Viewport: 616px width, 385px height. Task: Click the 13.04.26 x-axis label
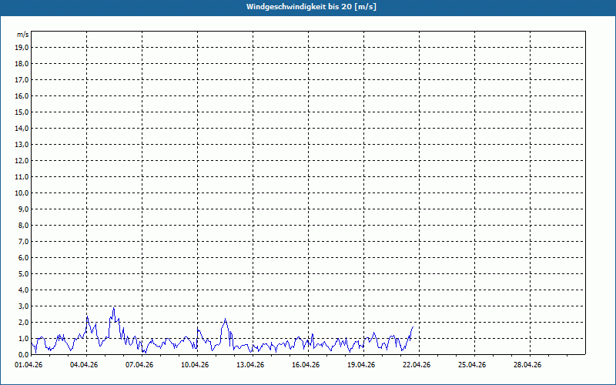tap(250, 365)
